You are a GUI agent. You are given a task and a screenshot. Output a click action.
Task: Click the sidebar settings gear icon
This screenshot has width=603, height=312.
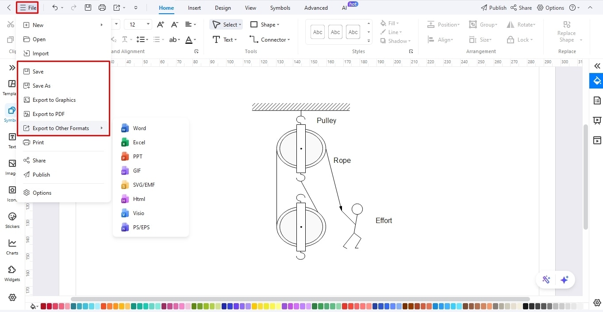click(x=12, y=297)
